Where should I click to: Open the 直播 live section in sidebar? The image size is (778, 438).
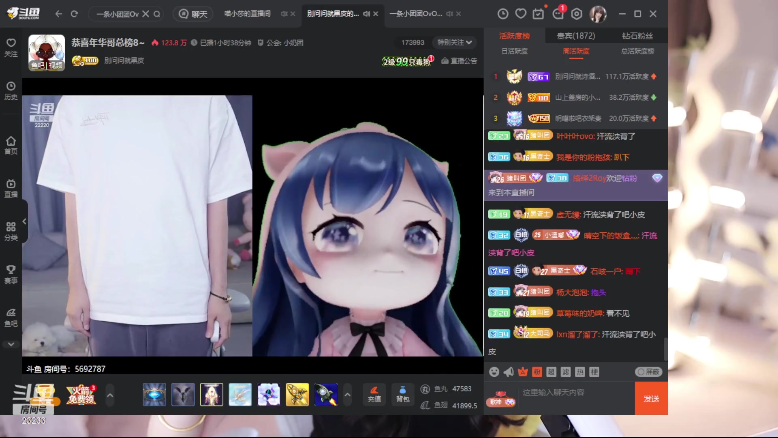tap(11, 188)
